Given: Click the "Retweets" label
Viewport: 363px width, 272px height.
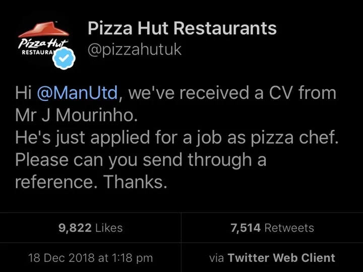Looking at the screenshot, I should pyautogui.click(x=289, y=228).
